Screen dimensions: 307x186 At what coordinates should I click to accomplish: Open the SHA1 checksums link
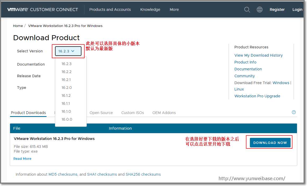pyautogui.click(x=102, y=174)
